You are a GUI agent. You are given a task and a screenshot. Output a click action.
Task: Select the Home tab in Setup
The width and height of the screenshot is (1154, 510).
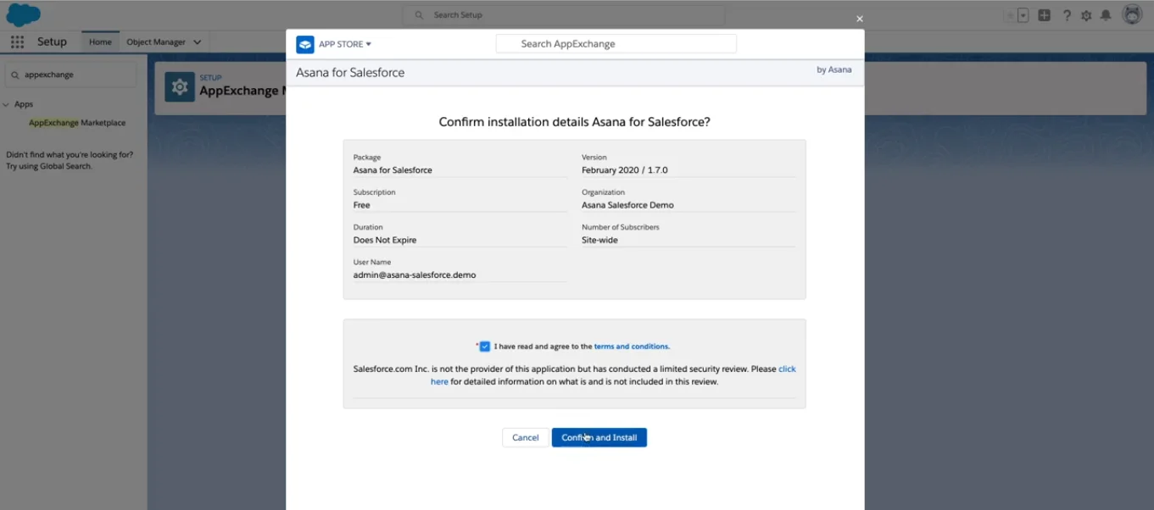click(x=100, y=41)
